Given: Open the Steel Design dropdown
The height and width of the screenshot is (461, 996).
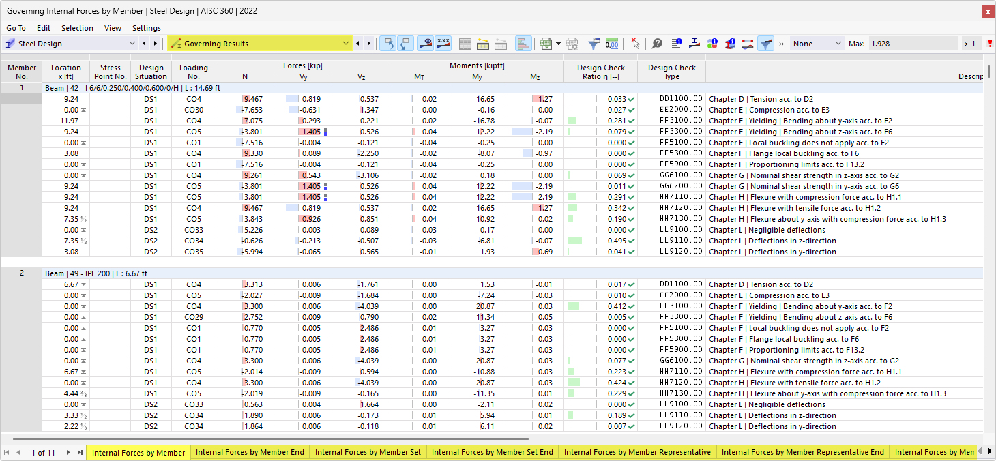Looking at the screenshot, I should pos(70,44).
